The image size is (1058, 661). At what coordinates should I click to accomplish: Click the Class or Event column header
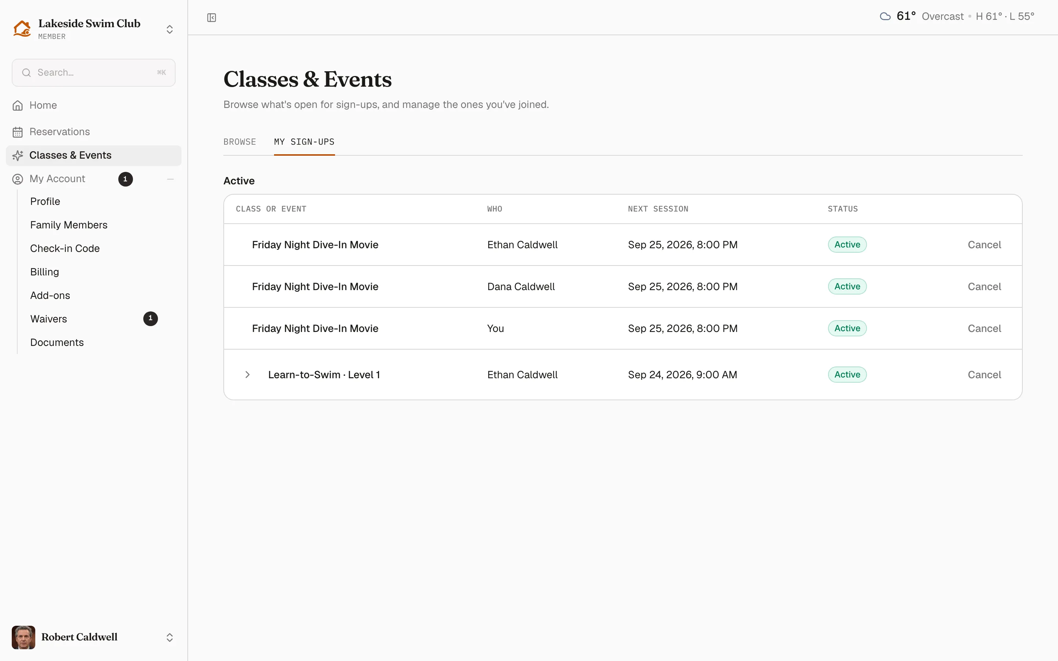click(x=271, y=209)
